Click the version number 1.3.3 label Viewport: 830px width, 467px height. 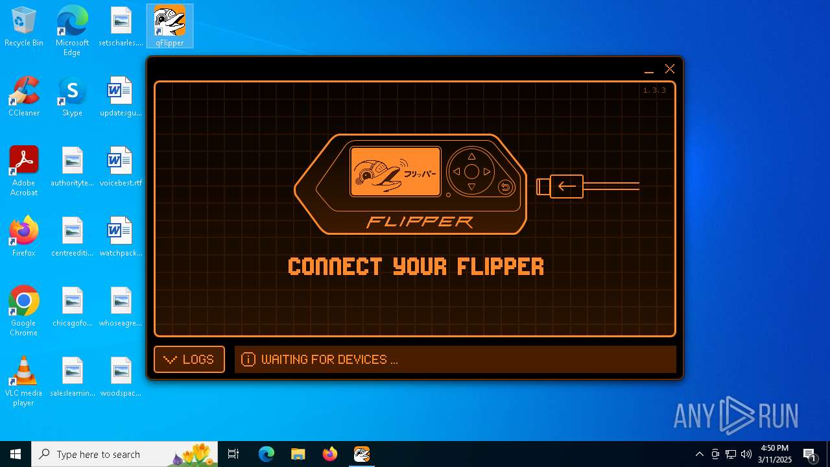(654, 90)
